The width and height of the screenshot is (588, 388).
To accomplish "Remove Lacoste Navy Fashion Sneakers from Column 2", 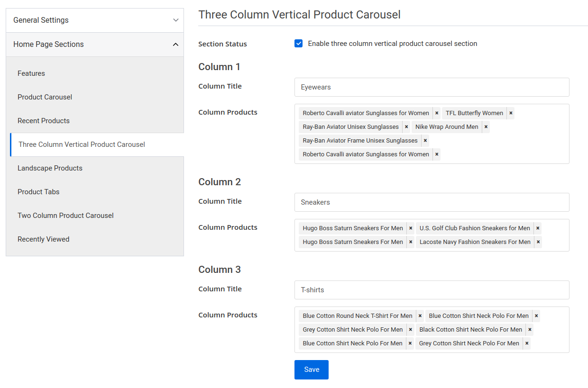I will click(x=538, y=242).
